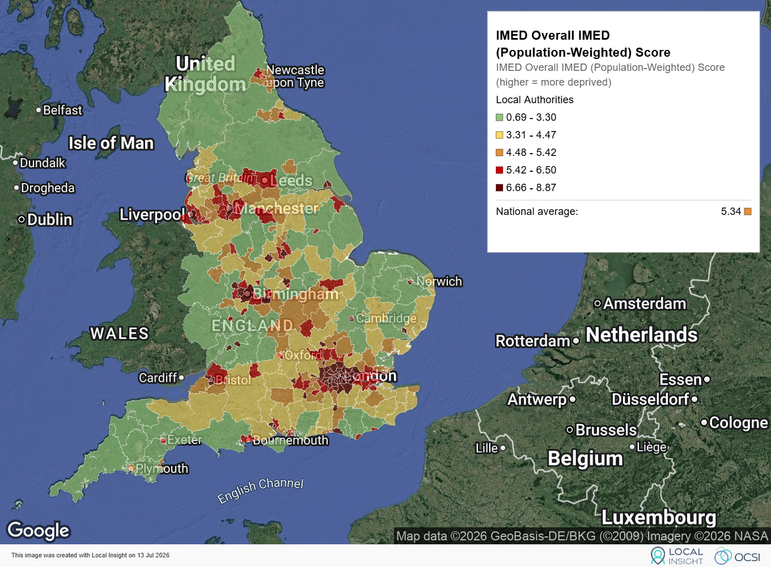Click the Norwich city label

[439, 281]
